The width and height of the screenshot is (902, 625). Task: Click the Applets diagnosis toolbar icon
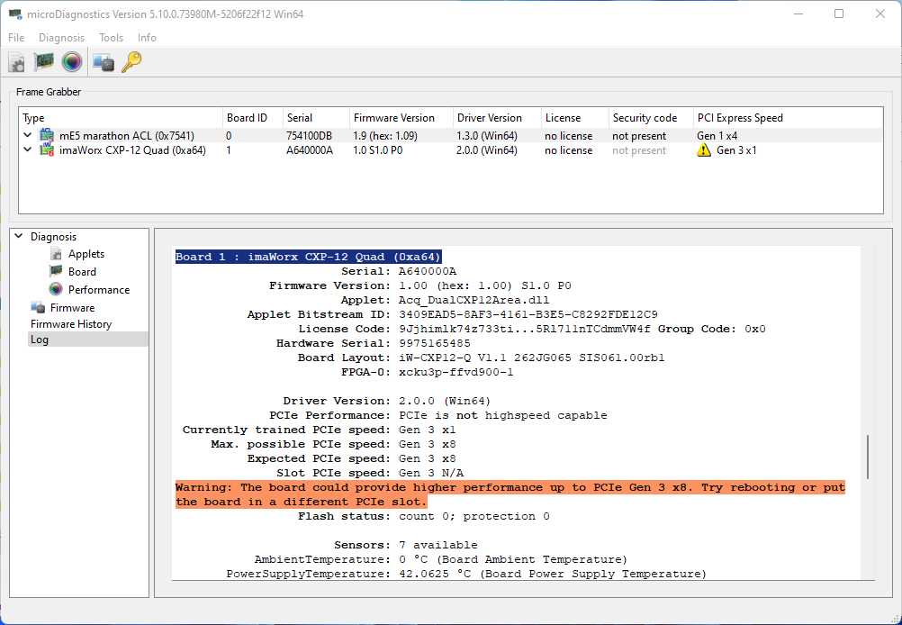17,62
